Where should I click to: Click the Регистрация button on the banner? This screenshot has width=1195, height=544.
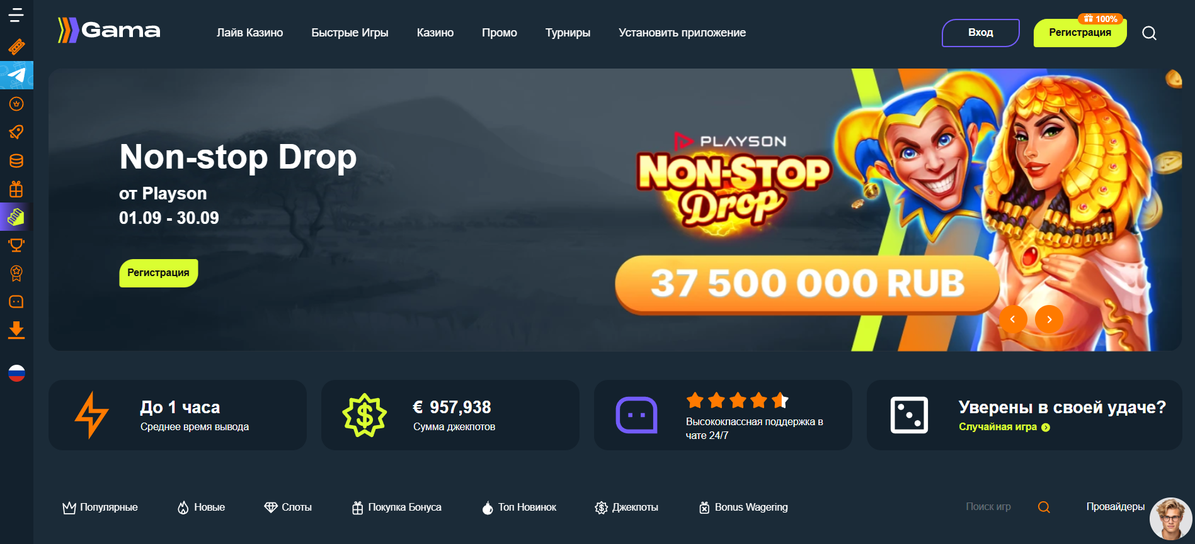pyautogui.click(x=159, y=273)
